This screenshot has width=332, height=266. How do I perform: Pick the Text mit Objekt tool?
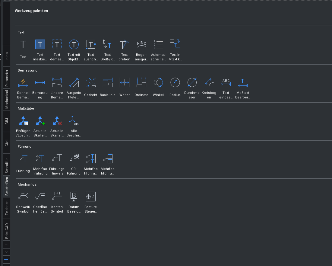pyautogui.click(x=74, y=50)
